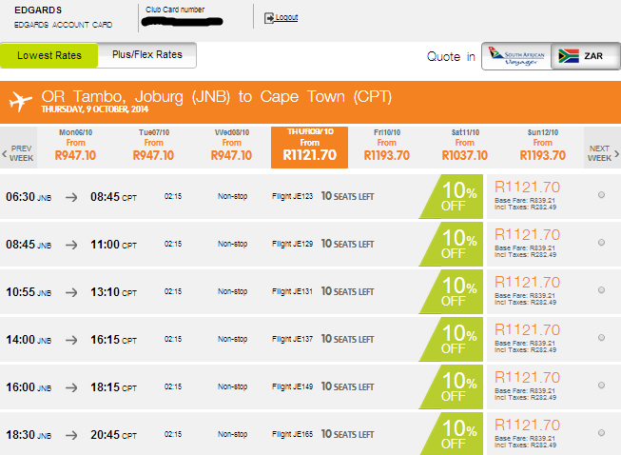The width and height of the screenshot is (621, 455).
Task: Click 10% OFF badge for flight JE165
Action: coord(455,434)
